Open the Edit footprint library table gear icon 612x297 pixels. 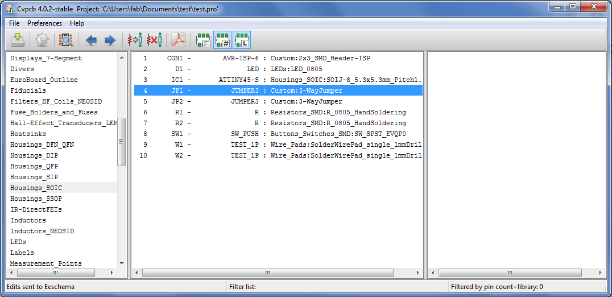click(x=42, y=40)
